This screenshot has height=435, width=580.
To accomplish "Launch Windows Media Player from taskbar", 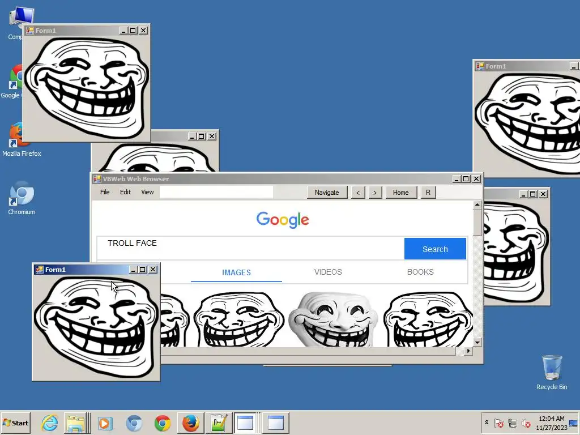I will (x=105, y=423).
